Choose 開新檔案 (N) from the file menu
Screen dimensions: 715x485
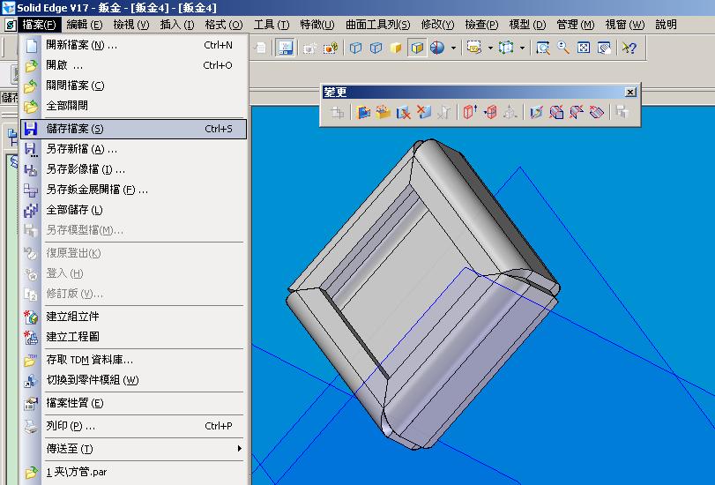click(x=133, y=45)
